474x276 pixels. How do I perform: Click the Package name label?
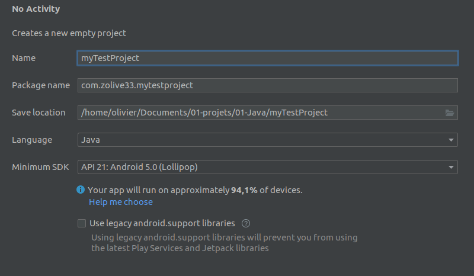click(x=41, y=85)
